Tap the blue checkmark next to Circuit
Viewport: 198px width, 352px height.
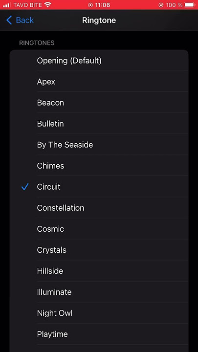(x=25, y=187)
